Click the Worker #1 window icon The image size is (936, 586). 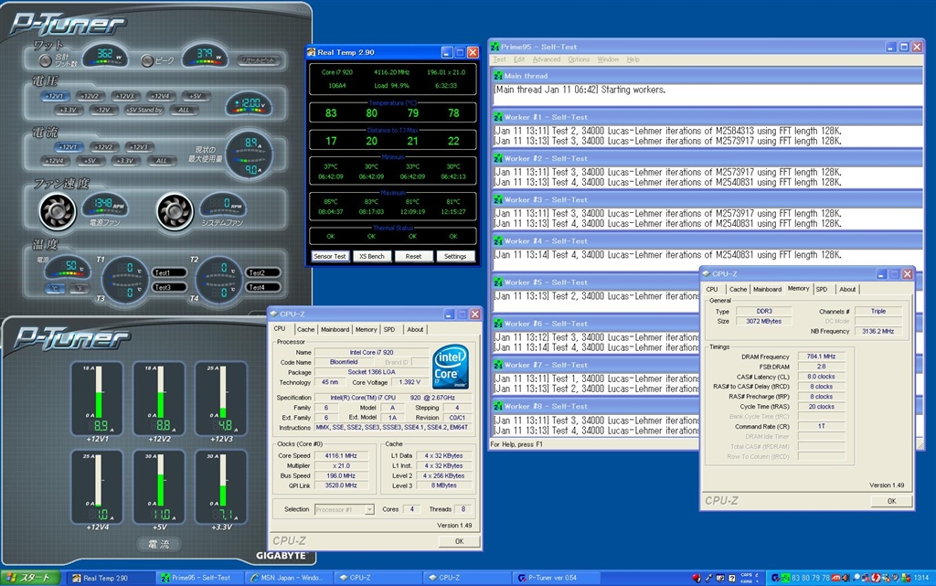click(498, 117)
